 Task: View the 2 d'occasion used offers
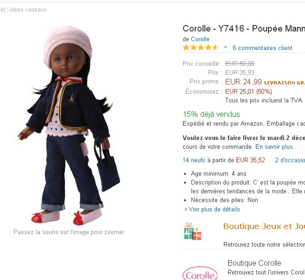(x=290, y=160)
